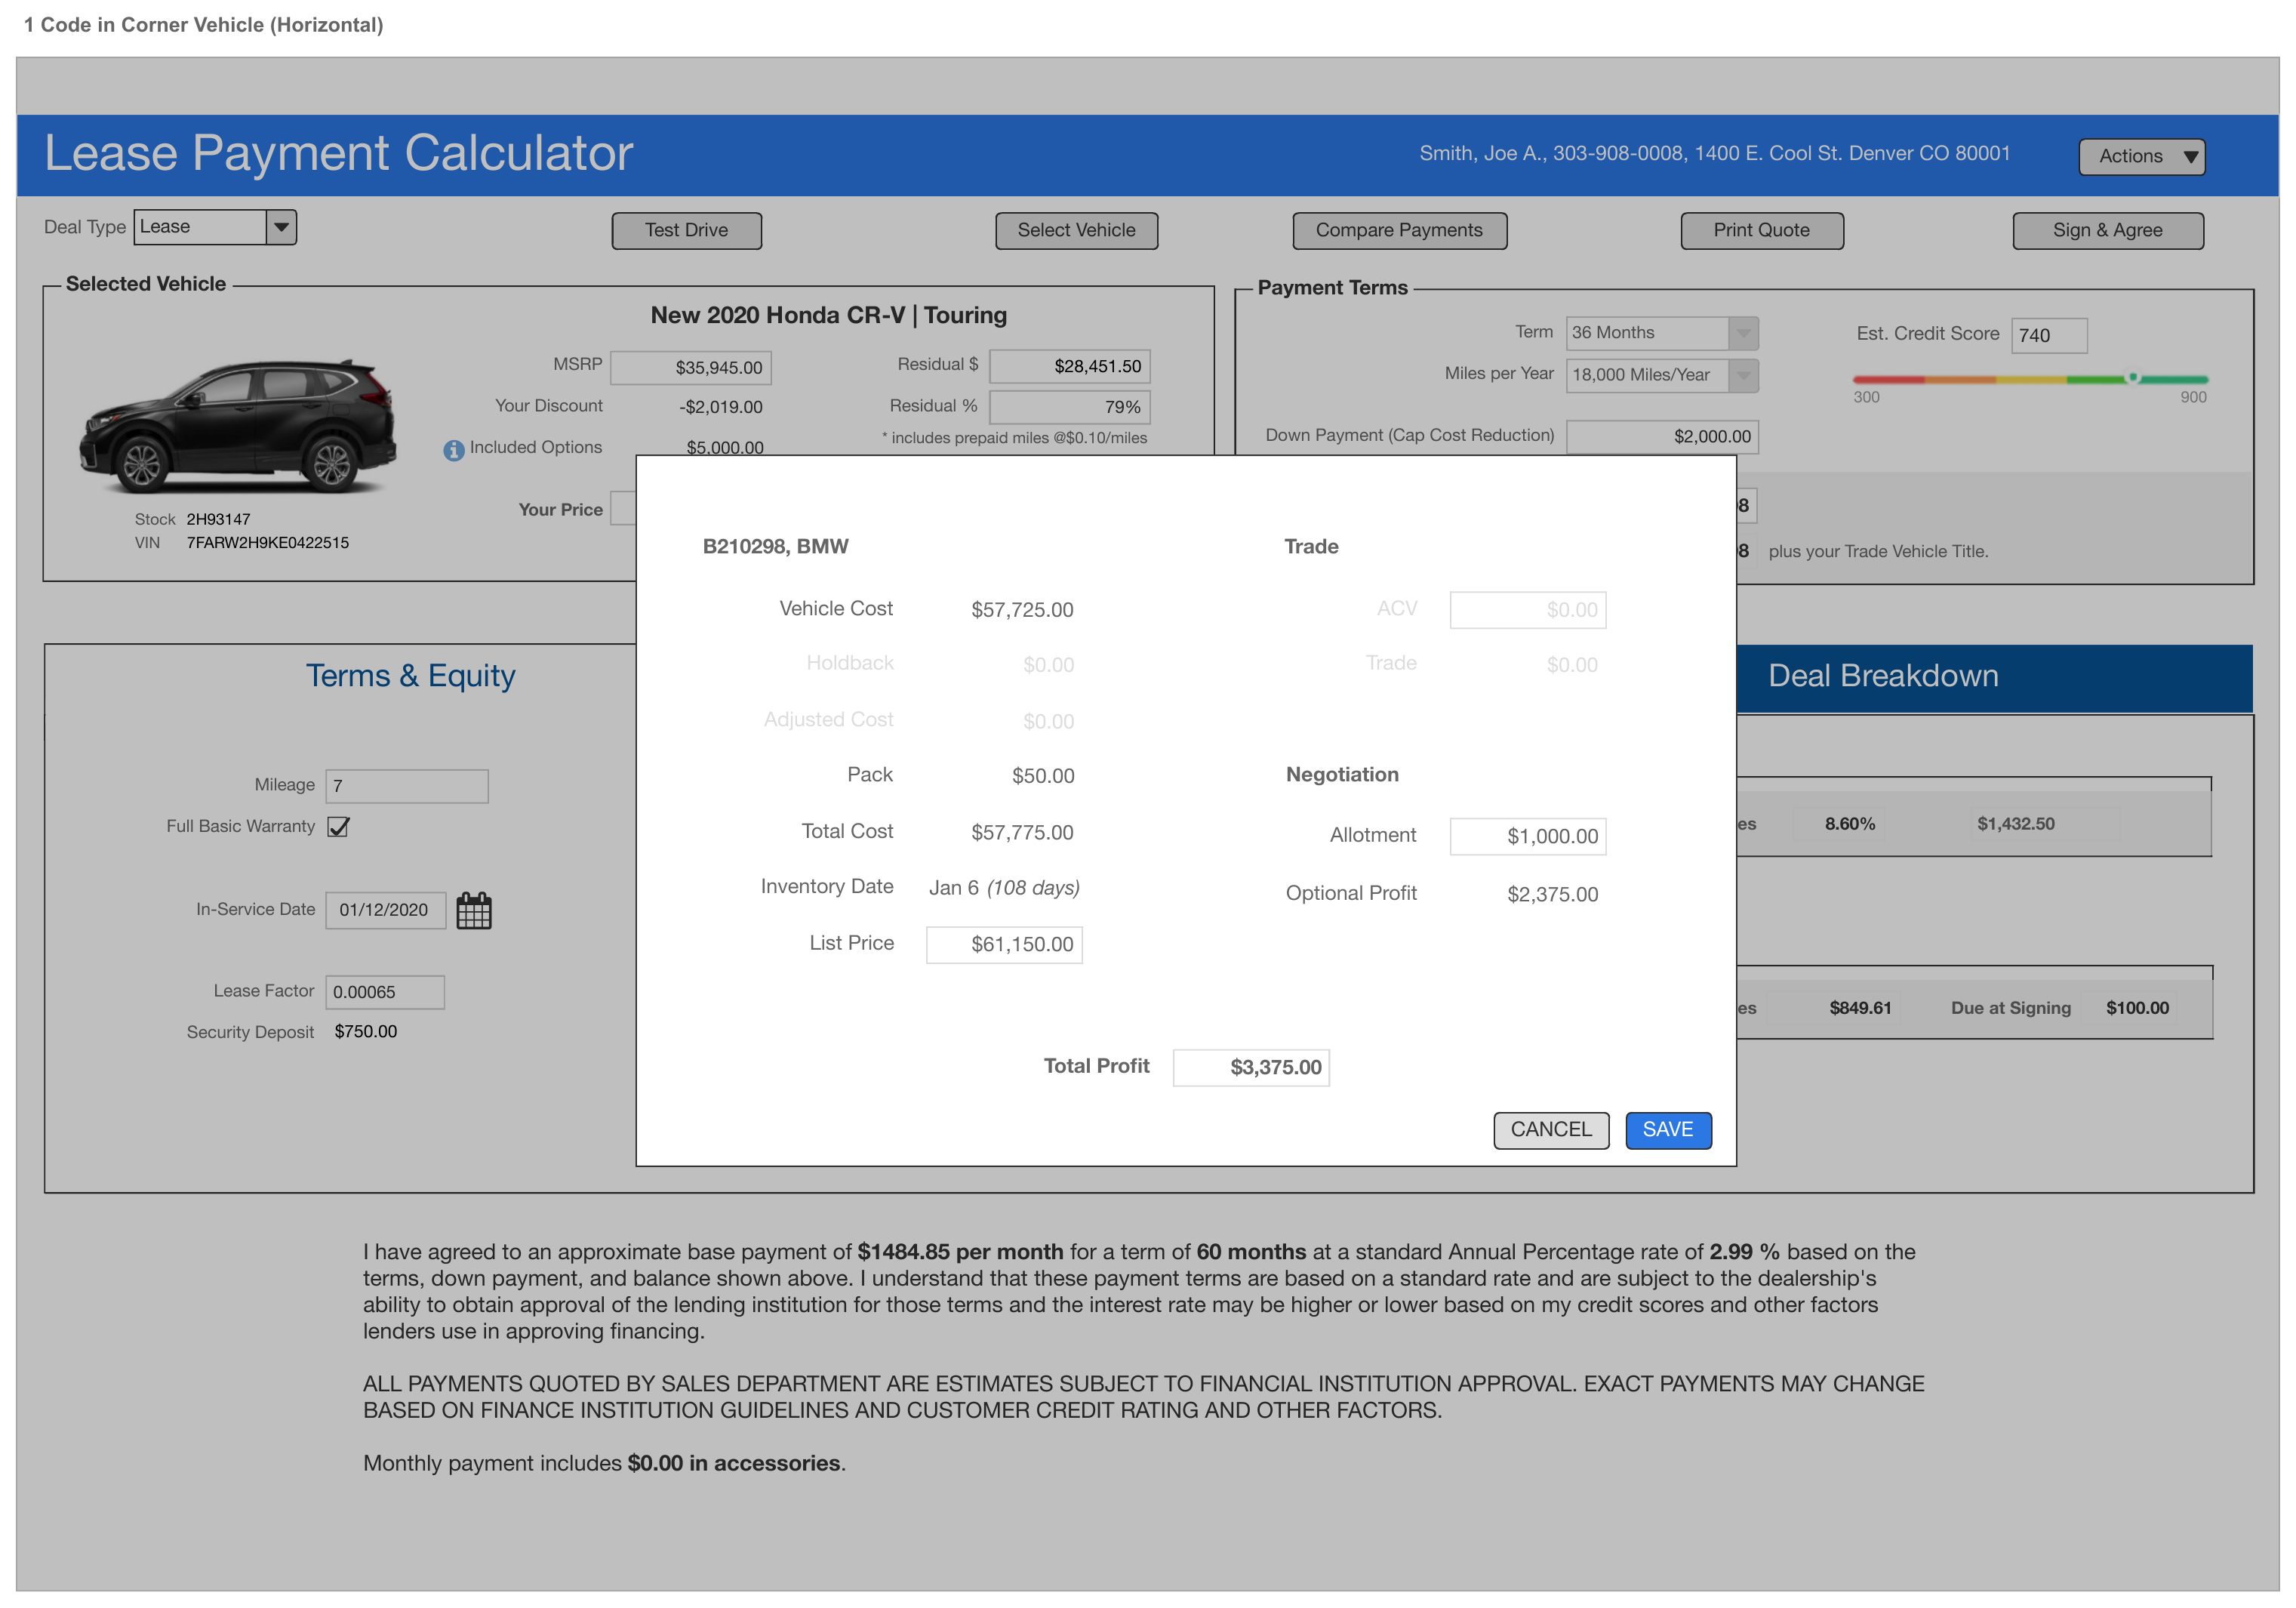Select the VIN 7FARW2H9KE0422515 text
Screen dimensions: 2296x1608
click(268, 543)
